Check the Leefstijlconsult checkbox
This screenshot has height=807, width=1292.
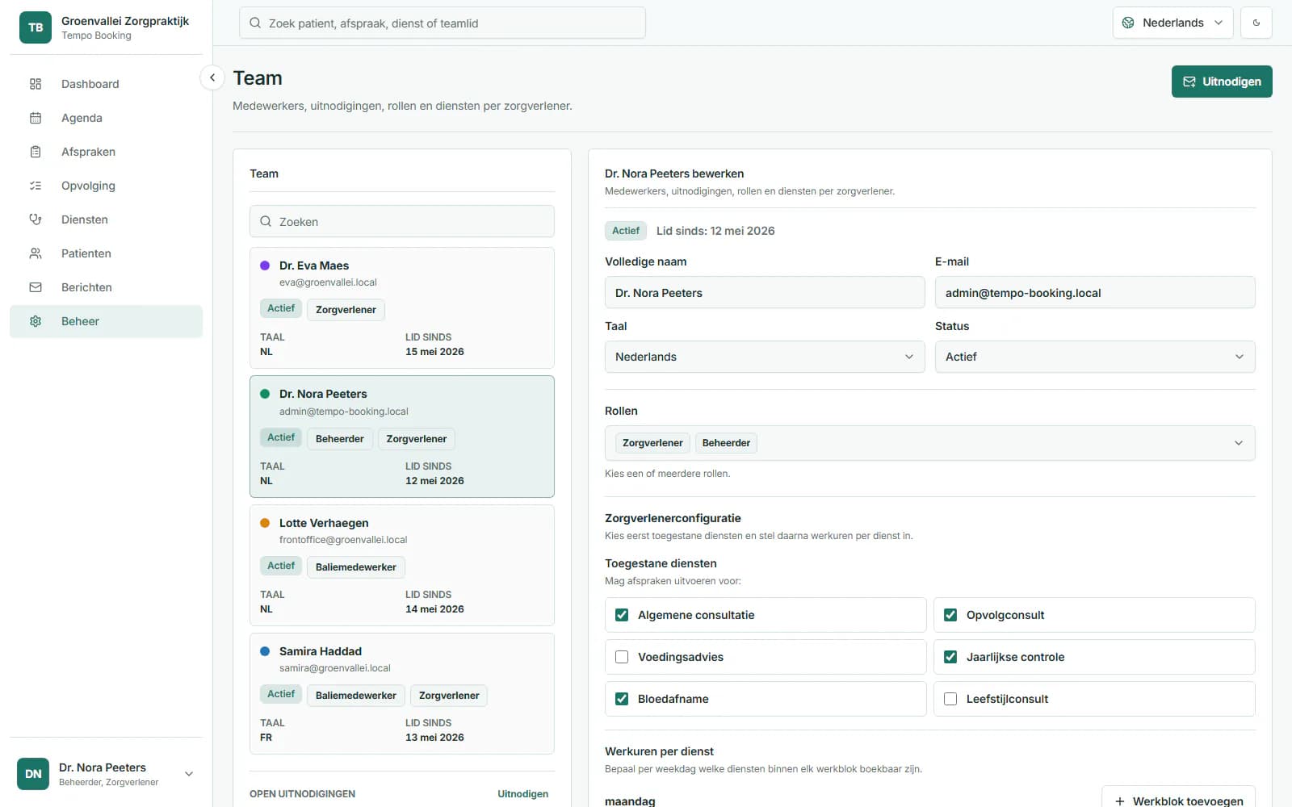pyautogui.click(x=950, y=699)
